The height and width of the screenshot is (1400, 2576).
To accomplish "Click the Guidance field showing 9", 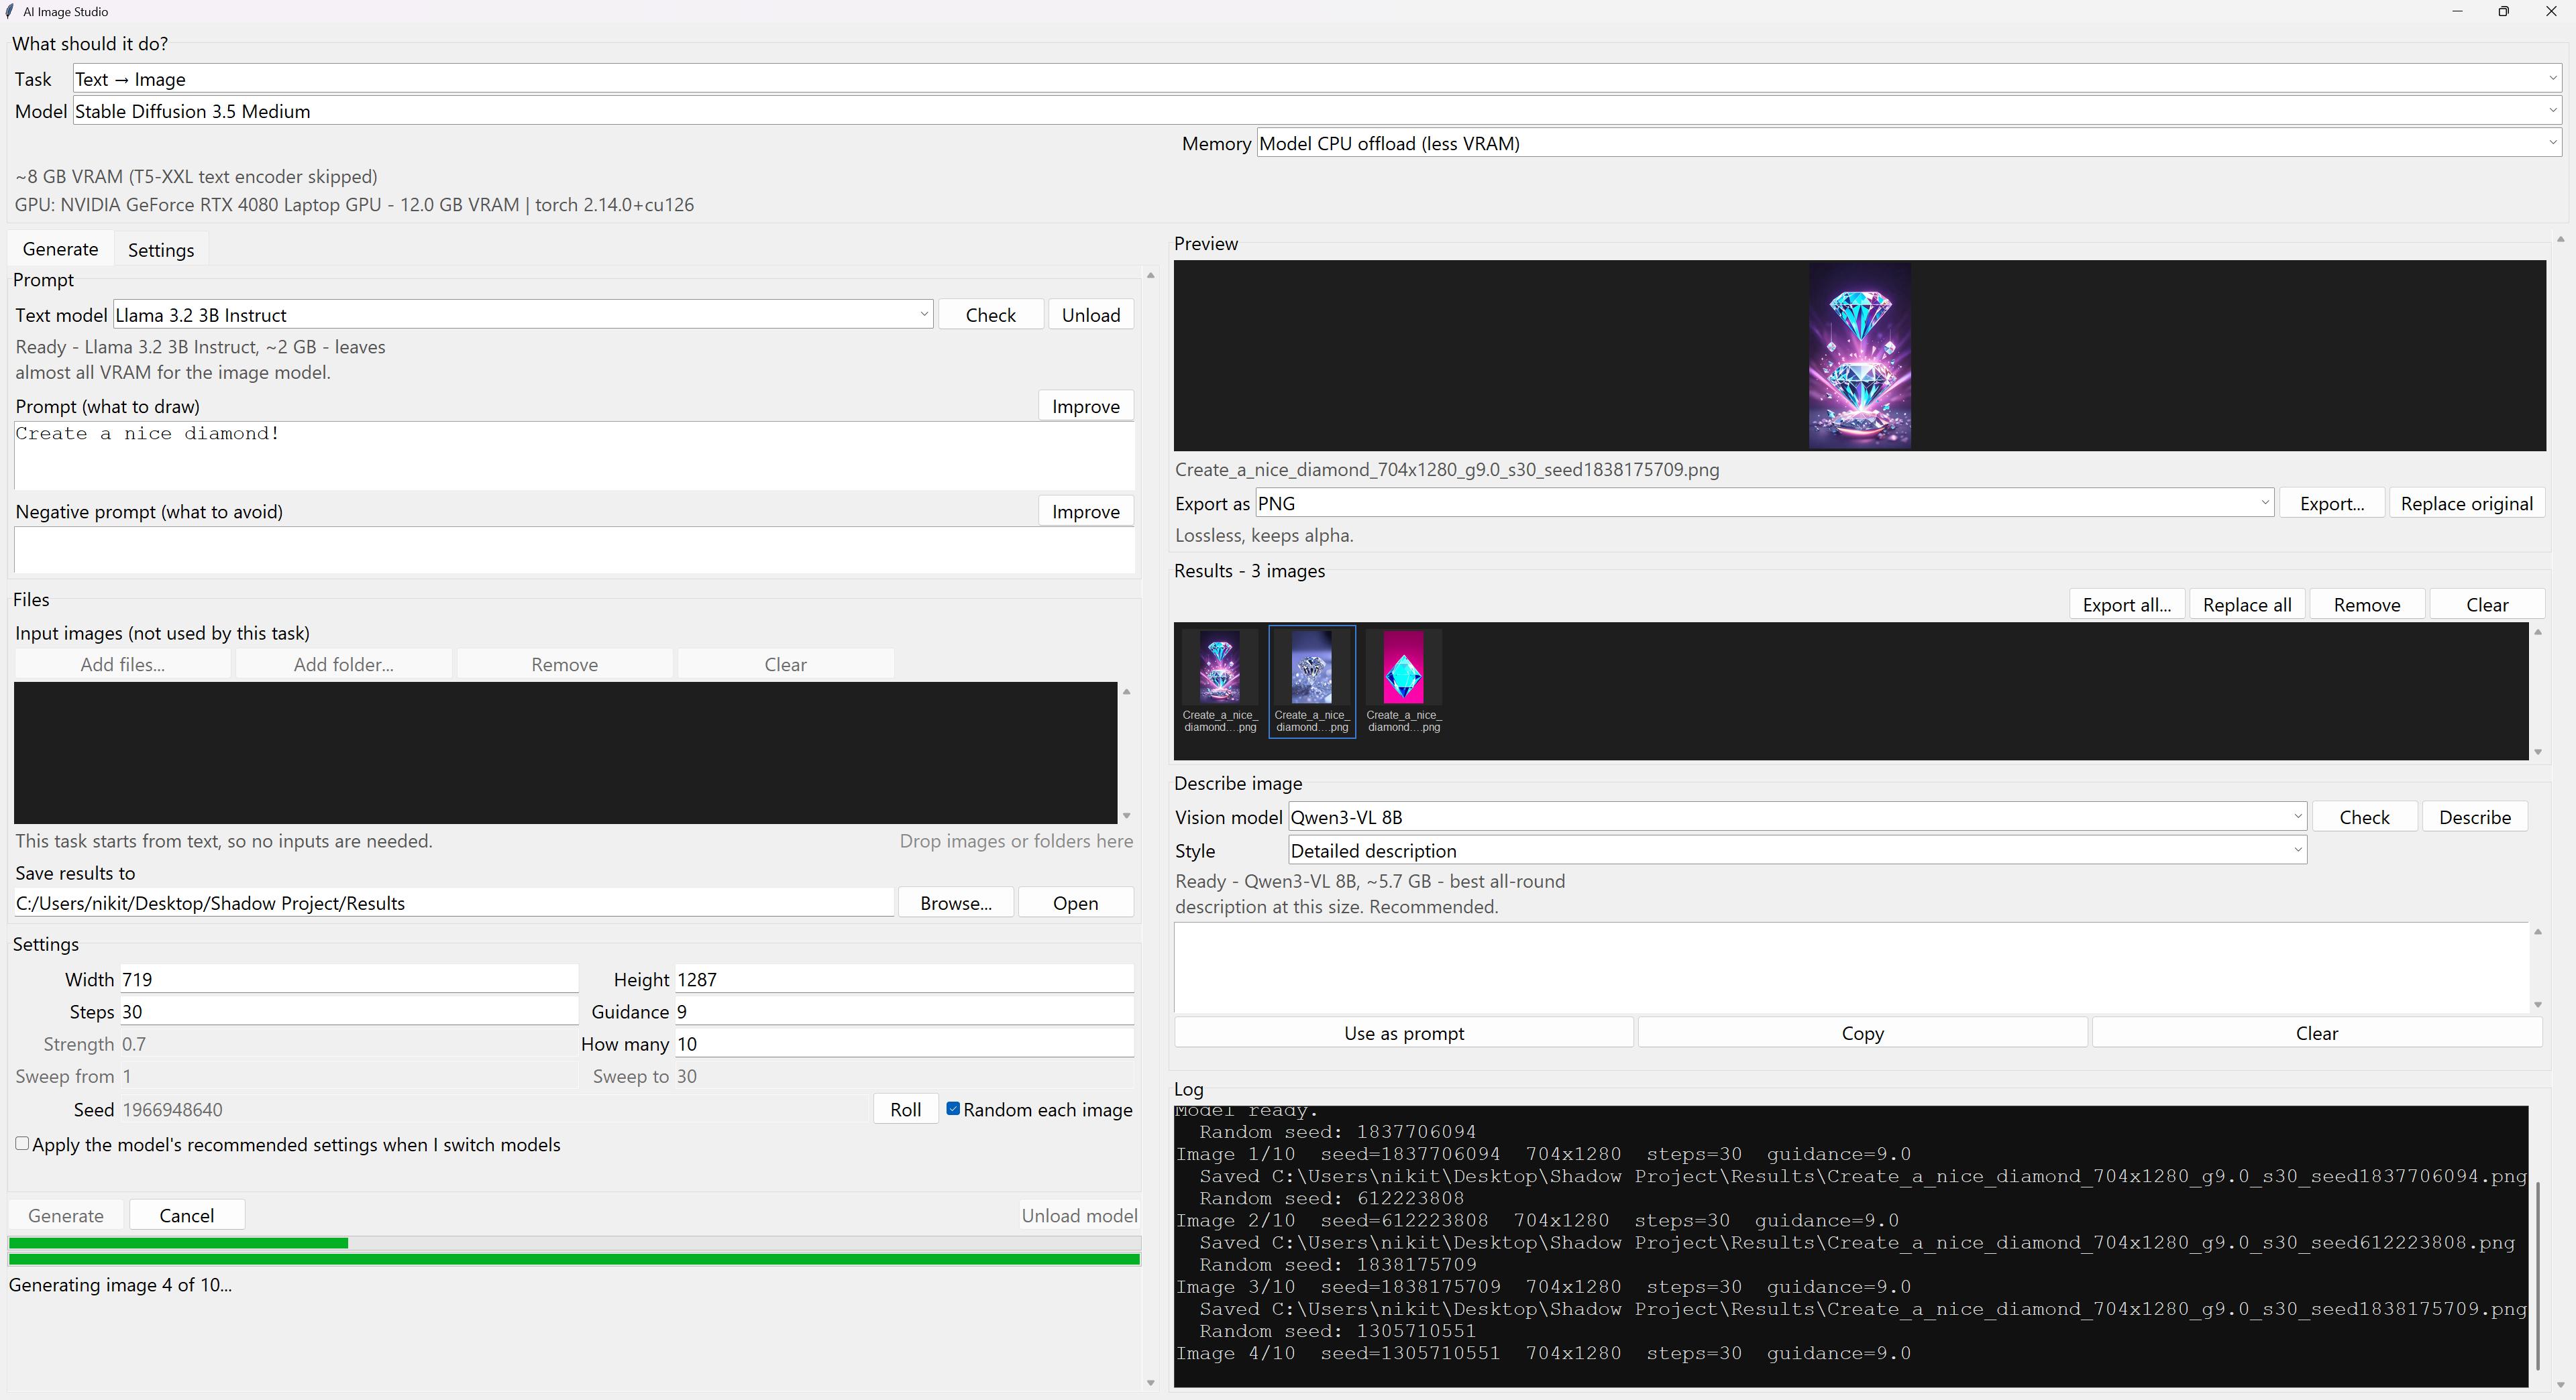I will tap(904, 1011).
